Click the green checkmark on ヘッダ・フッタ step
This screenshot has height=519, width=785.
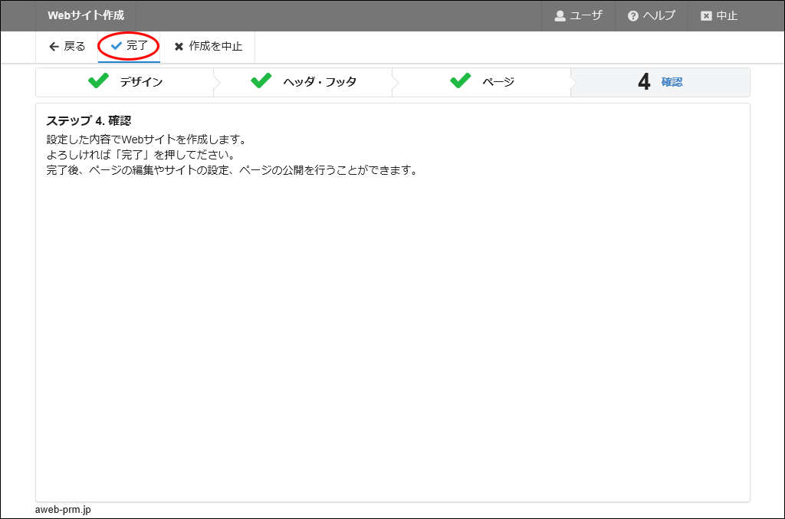tap(261, 81)
